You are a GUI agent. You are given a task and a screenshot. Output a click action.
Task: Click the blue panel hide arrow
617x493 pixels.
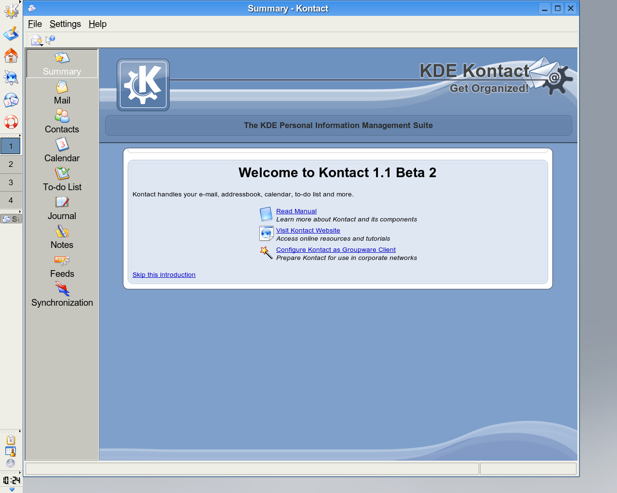(x=12, y=490)
